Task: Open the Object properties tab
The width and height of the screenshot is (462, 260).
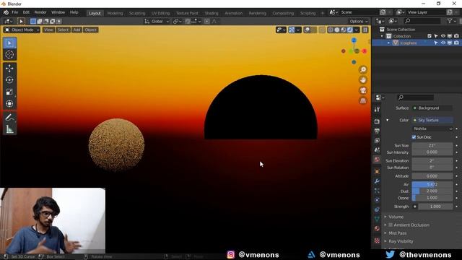Action: (x=377, y=172)
